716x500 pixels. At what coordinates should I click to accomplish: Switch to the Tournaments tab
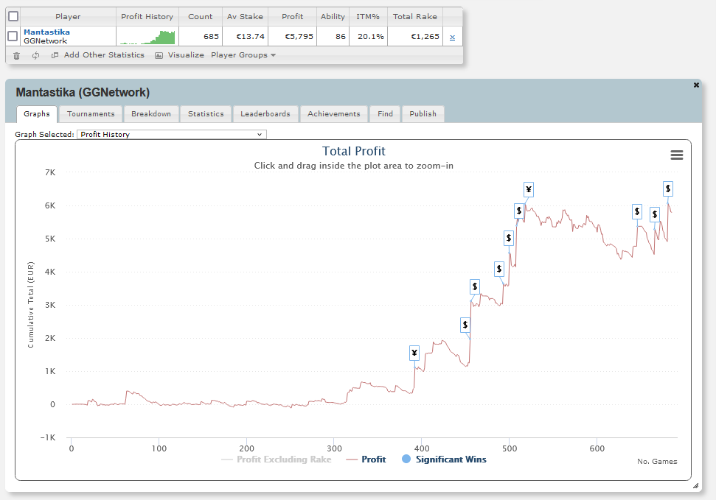click(91, 114)
